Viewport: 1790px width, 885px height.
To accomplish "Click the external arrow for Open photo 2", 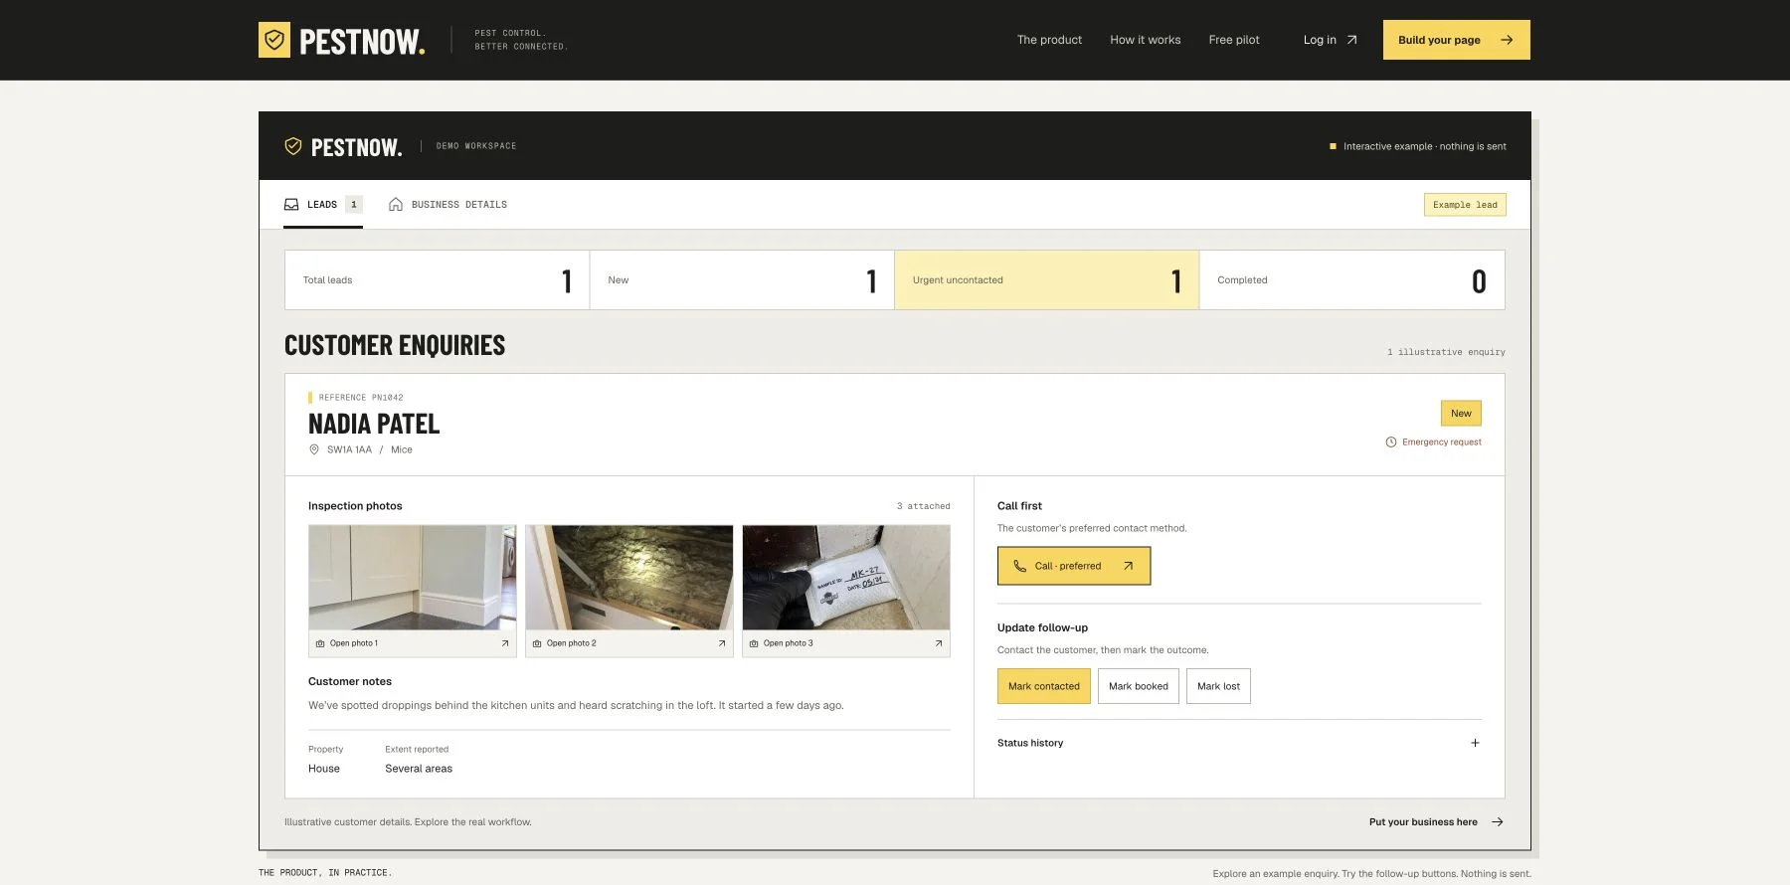I will (722, 643).
